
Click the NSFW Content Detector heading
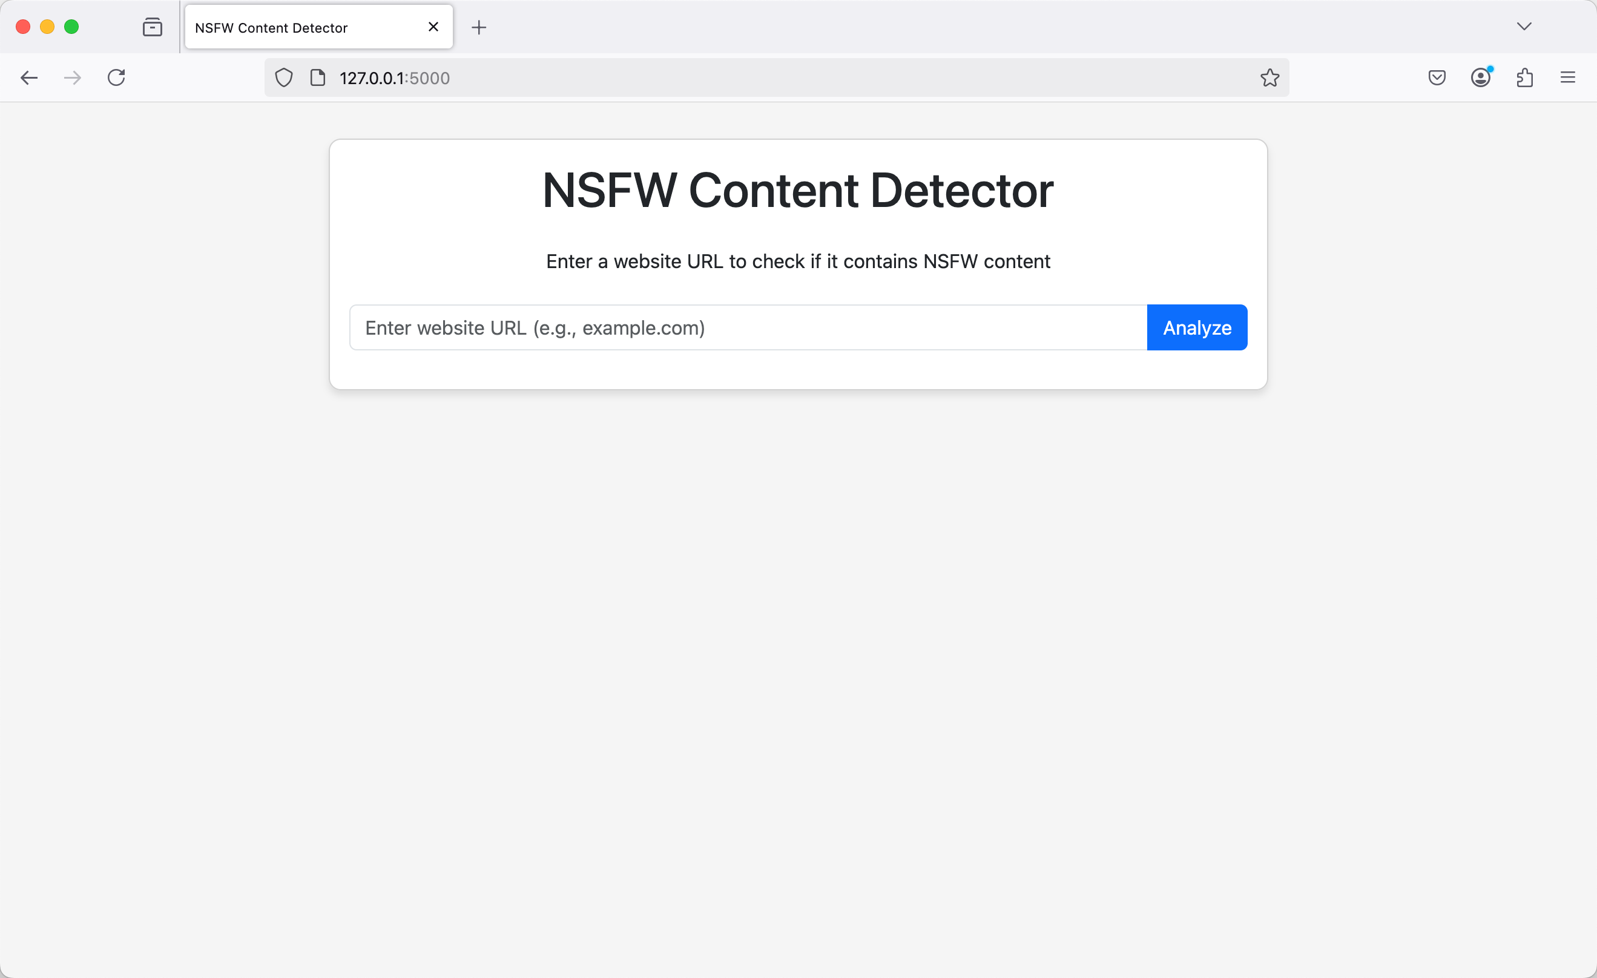pyautogui.click(x=798, y=191)
